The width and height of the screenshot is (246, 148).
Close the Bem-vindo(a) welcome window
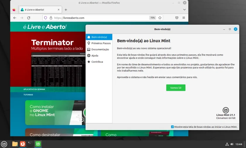235,29
